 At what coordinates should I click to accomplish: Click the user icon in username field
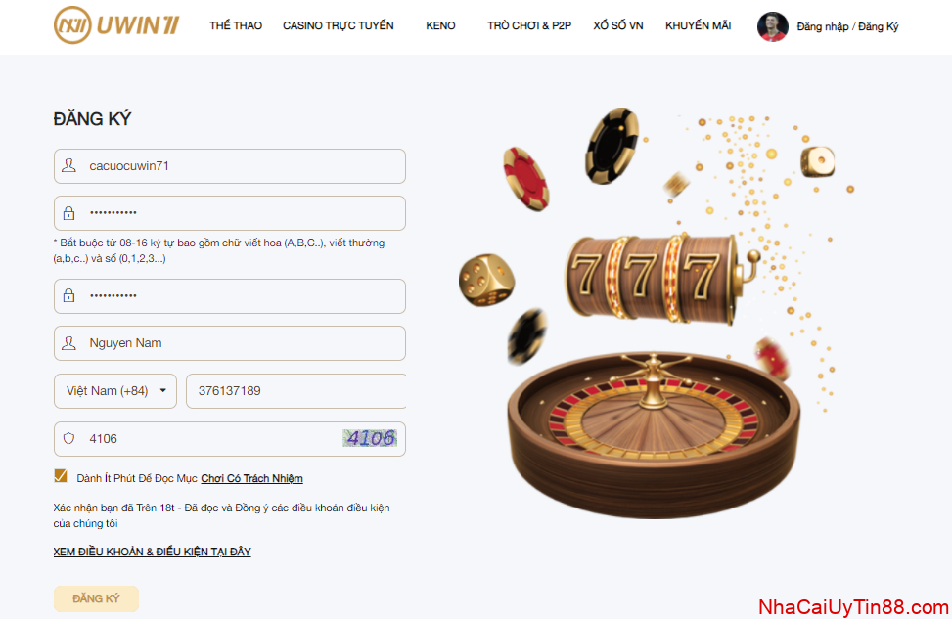click(x=68, y=165)
